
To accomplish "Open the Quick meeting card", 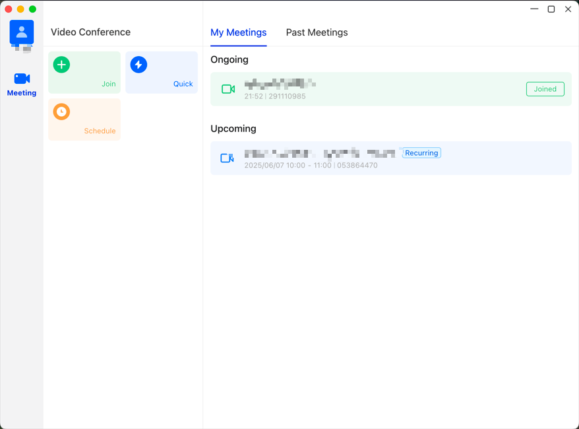I will tap(162, 73).
